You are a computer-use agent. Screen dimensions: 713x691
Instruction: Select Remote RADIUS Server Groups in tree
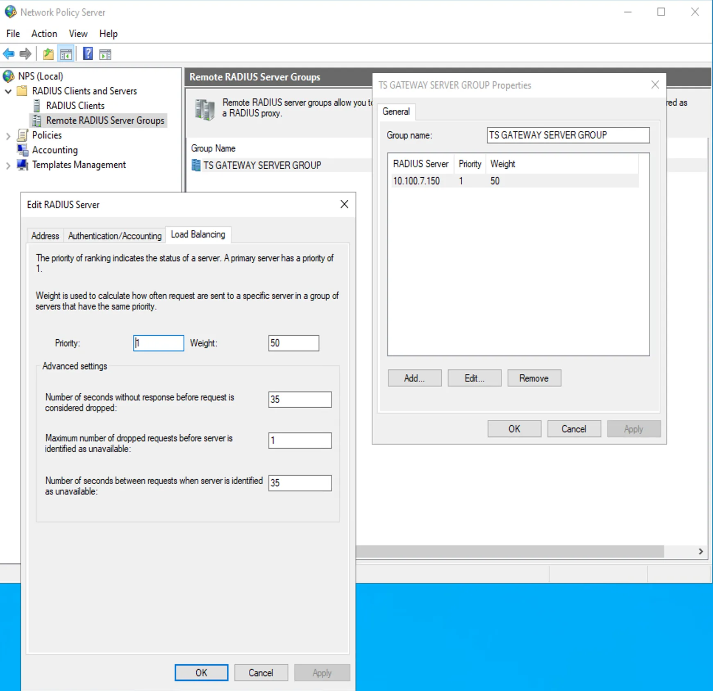[105, 120]
